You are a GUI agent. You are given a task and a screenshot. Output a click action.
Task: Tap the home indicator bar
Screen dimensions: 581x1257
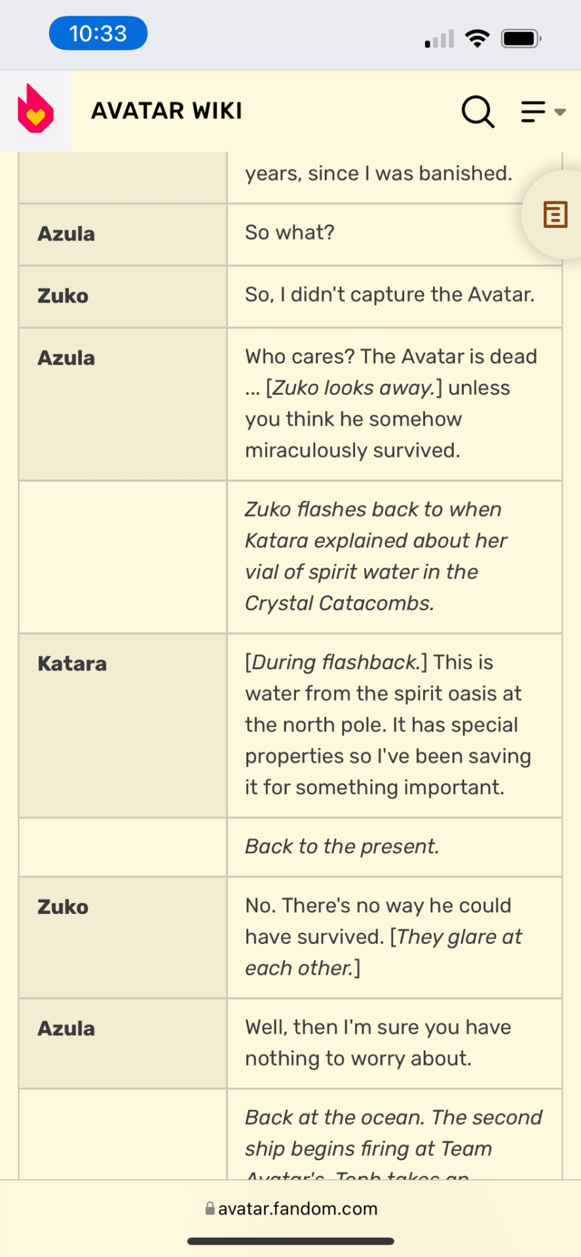click(291, 1241)
